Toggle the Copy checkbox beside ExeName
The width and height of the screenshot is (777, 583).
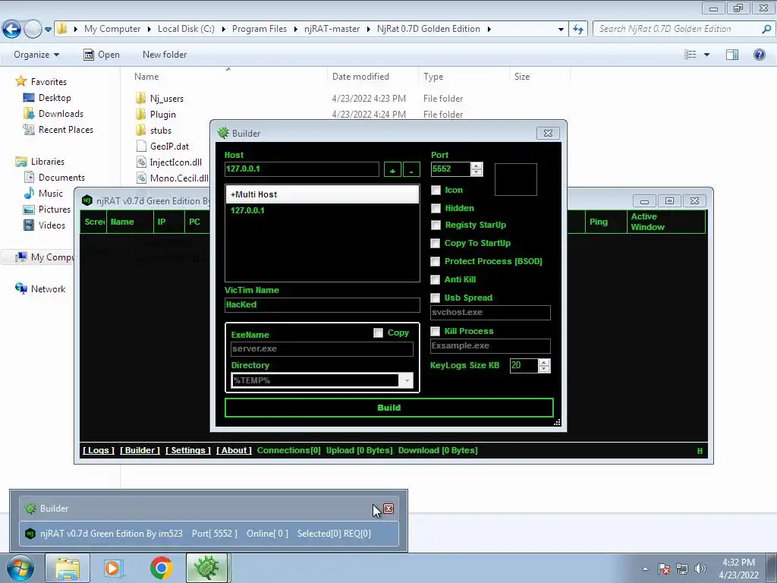pyautogui.click(x=378, y=333)
